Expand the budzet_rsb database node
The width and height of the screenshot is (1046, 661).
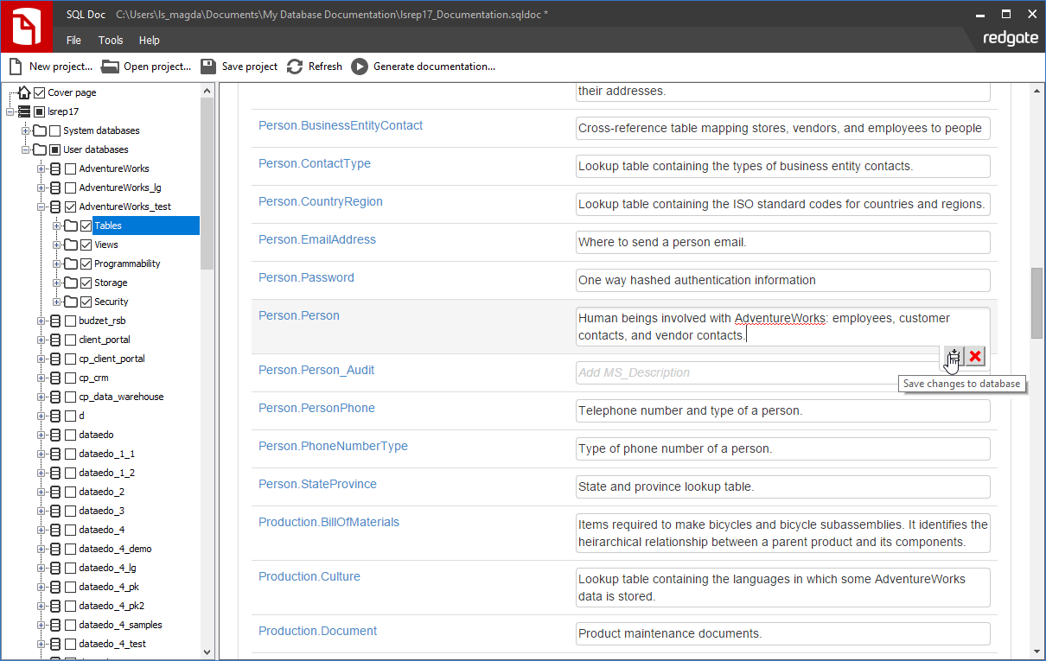click(41, 321)
